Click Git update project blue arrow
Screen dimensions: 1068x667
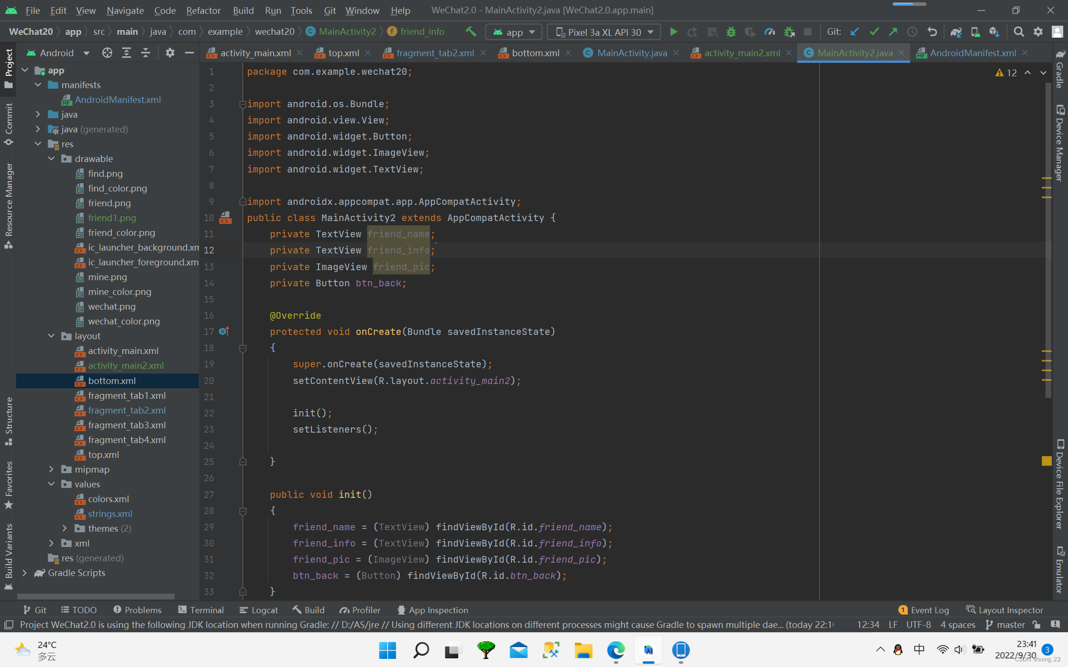(x=854, y=32)
